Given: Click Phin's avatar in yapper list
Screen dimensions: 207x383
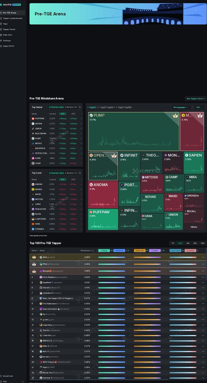Looking at the screenshot, I should point(41,264).
